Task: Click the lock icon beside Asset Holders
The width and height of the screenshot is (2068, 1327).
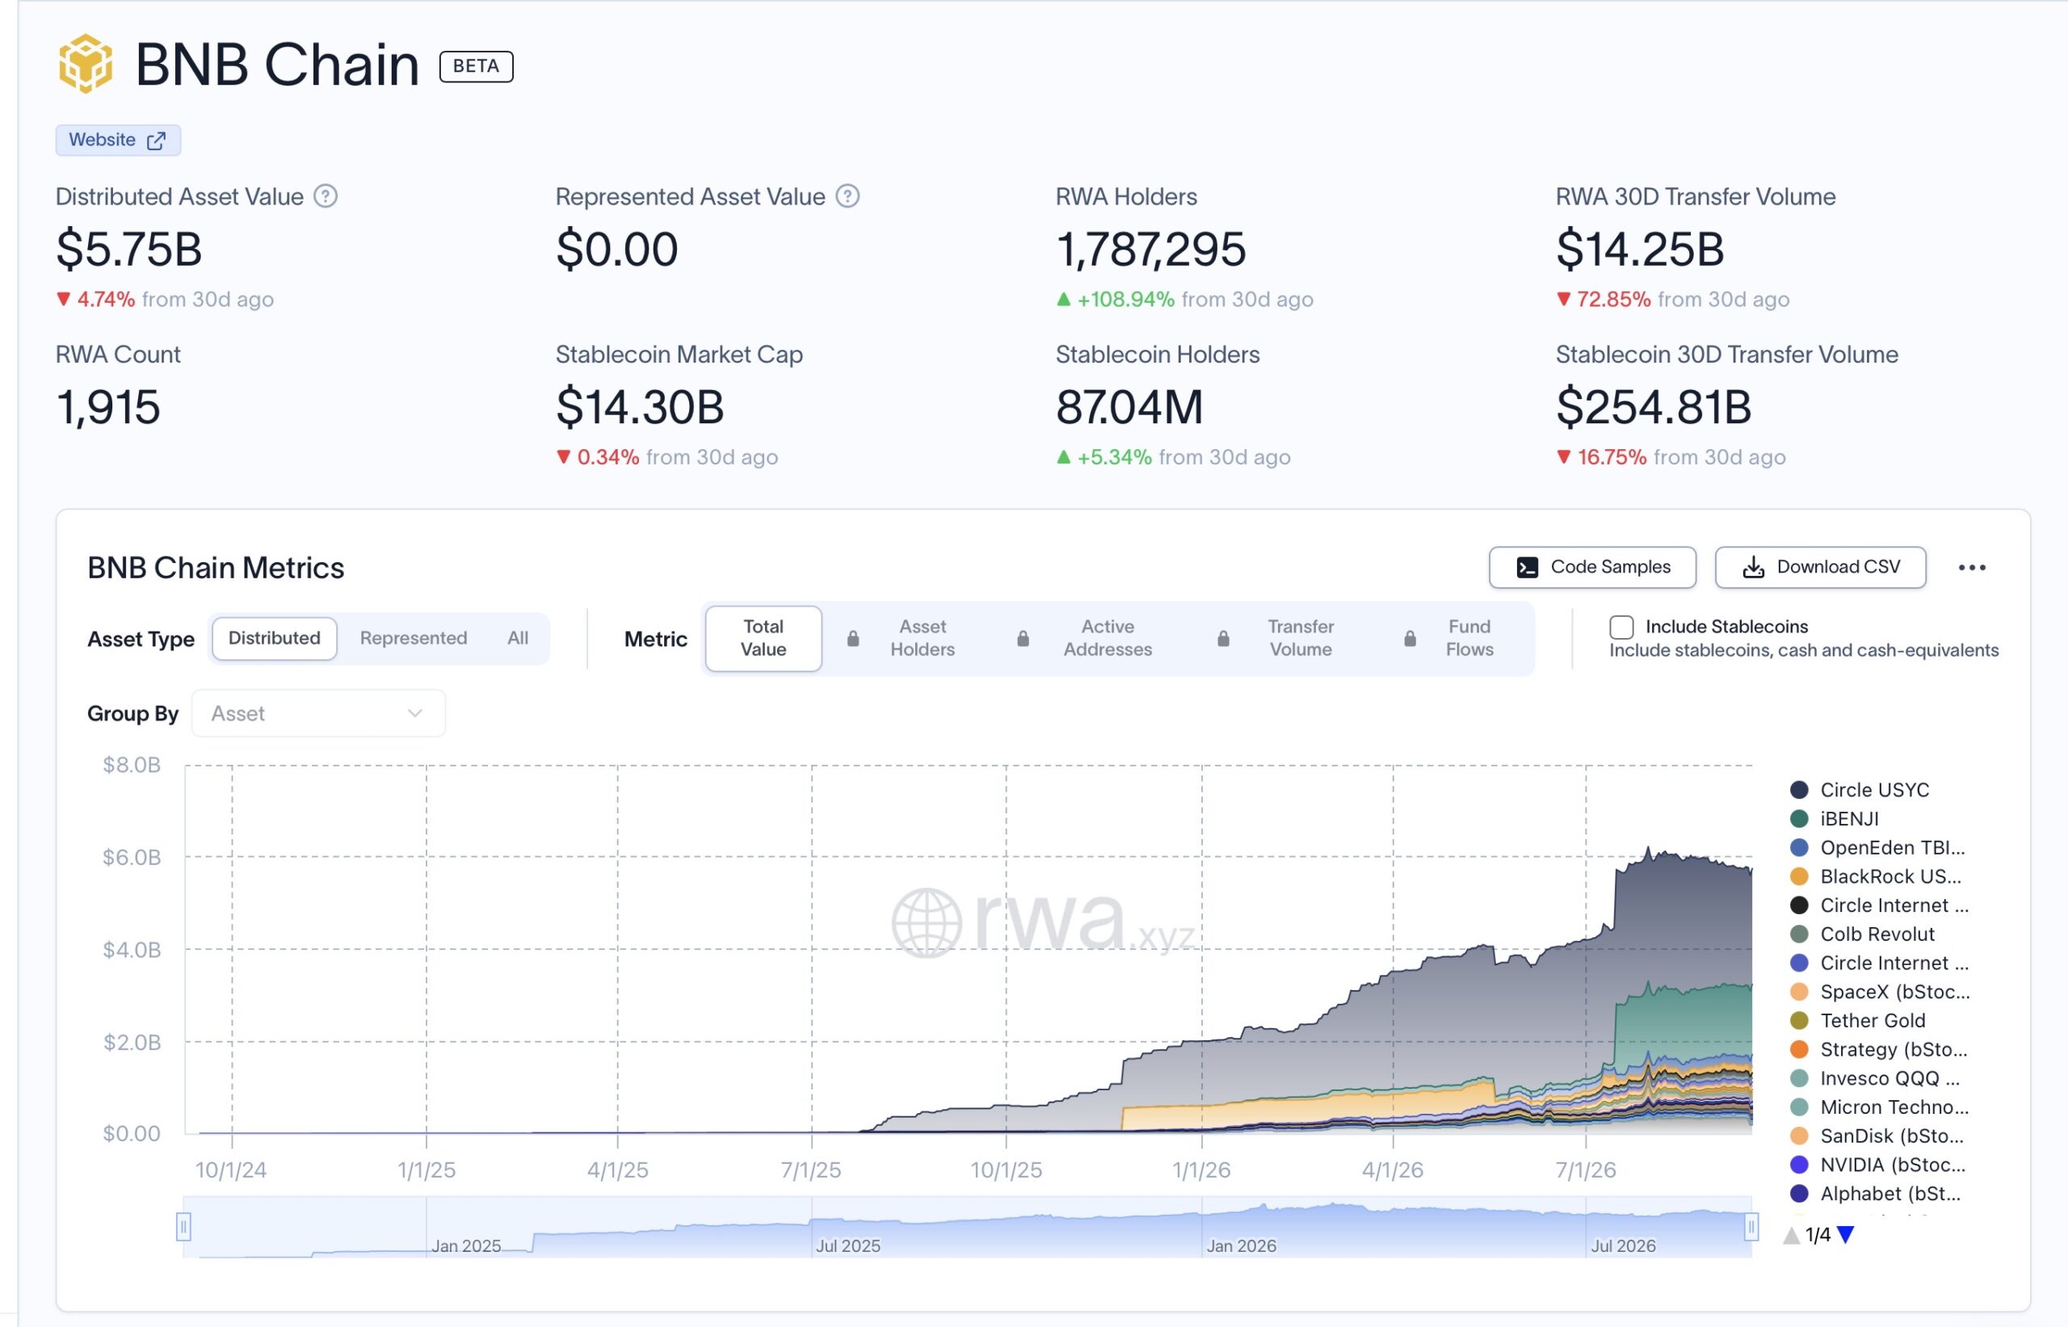Action: coord(853,639)
